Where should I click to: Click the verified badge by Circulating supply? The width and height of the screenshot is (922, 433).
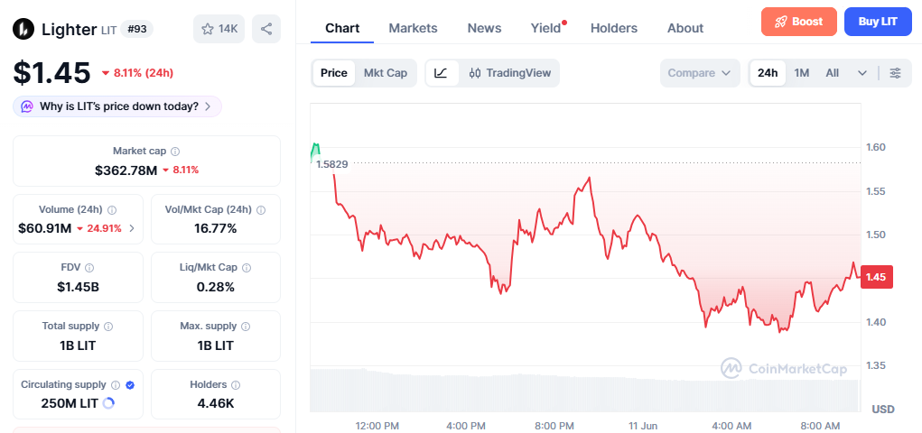(x=130, y=385)
